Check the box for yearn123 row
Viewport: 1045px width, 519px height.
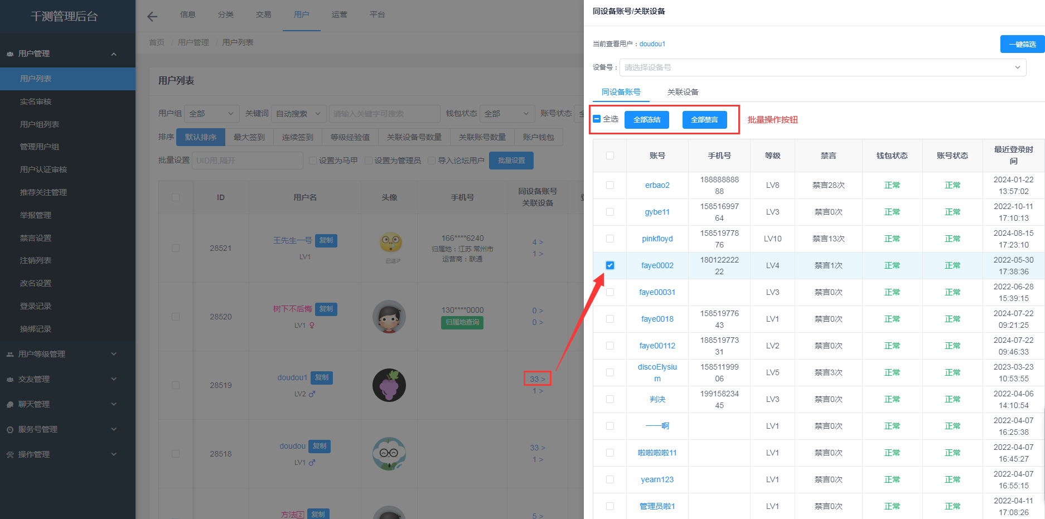point(610,479)
